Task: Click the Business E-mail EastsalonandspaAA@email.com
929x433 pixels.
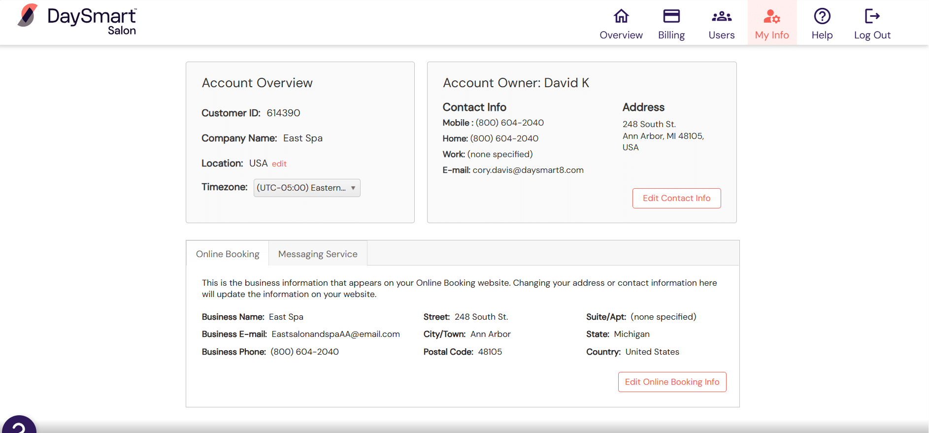Action: click(336, 334)
